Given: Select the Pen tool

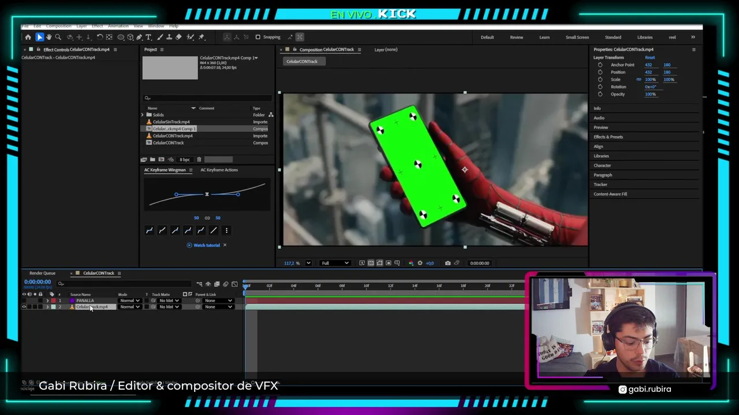Looking at the screenshot, I should (139, 37).
